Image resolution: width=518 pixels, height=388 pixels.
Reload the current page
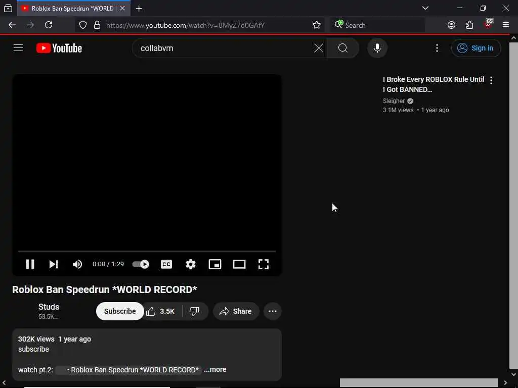pyautogui.click(x=49, y=25)
